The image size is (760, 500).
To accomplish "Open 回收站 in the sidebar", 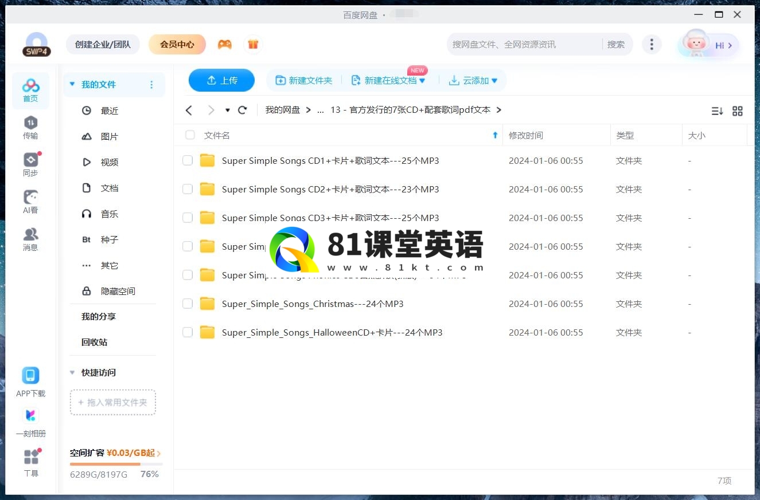I will coord(94,342).
